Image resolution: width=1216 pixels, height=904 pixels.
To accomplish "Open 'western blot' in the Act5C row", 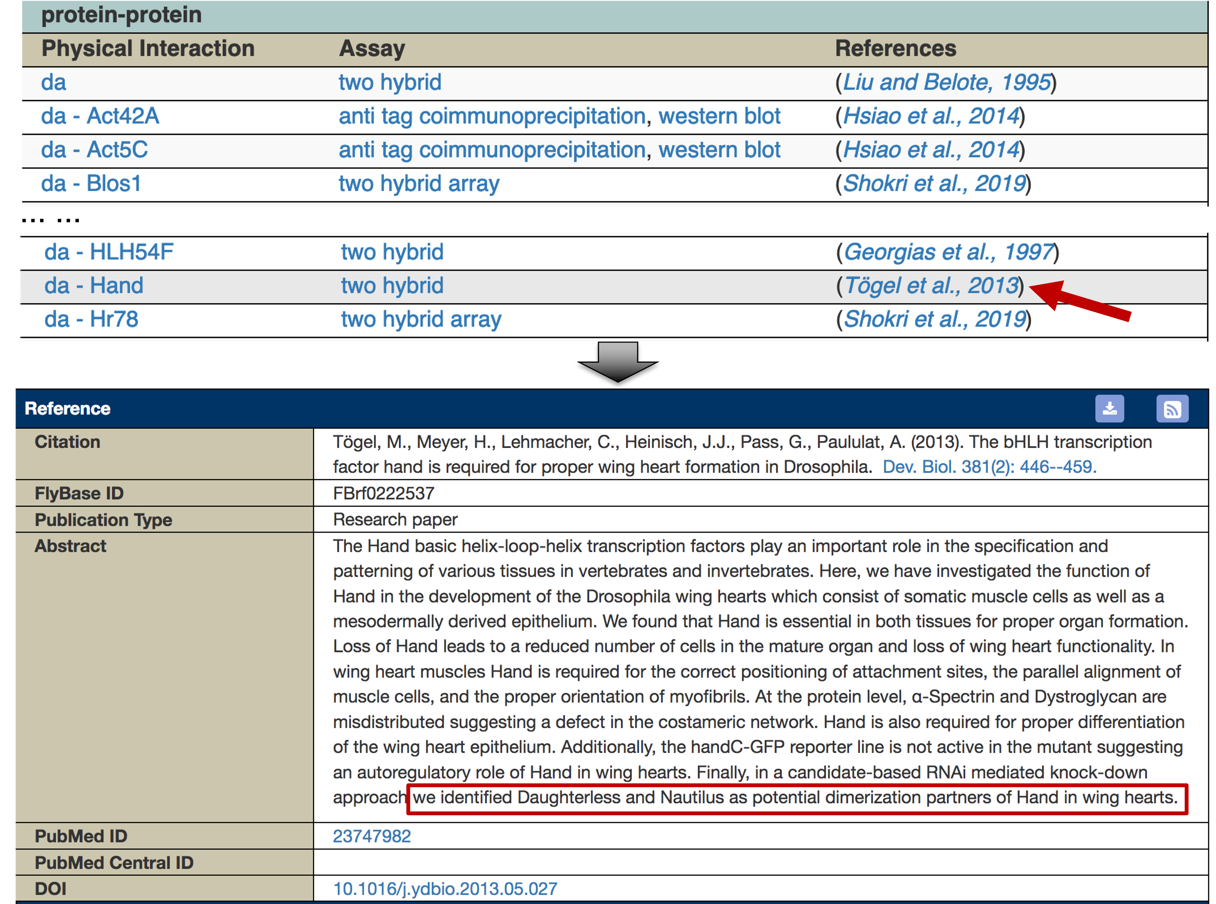I will (719, 150).
